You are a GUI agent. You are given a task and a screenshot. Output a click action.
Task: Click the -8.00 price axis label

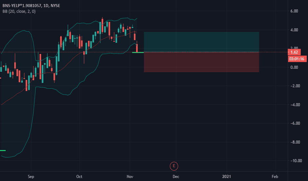tap(295, 142)
